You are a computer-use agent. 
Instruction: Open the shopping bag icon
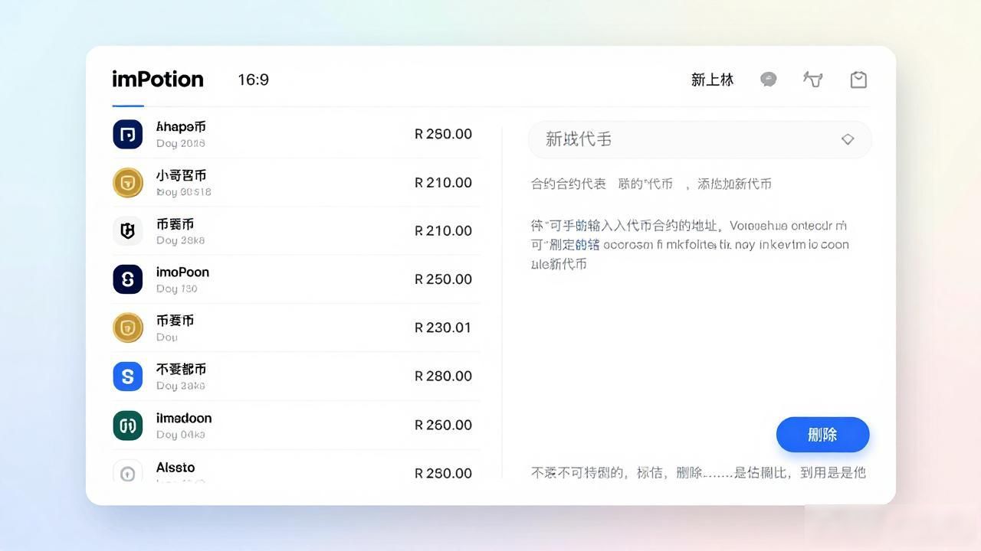pyautogui.click(x=858, y=80)
